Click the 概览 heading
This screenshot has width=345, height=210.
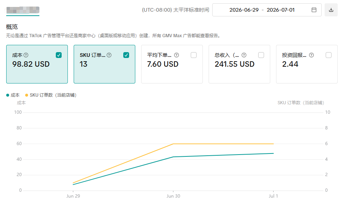(12, 27)
